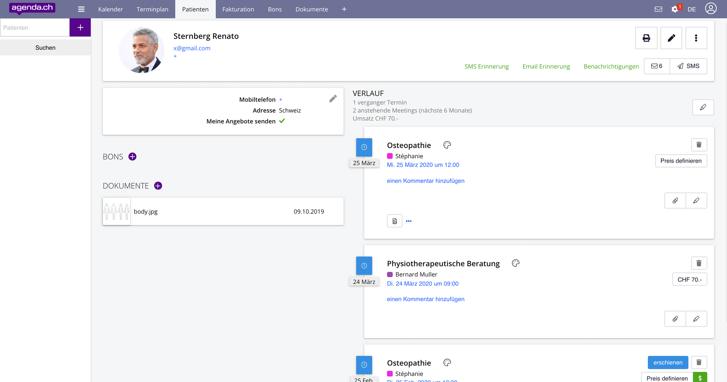Delete the 25 März Osteopathie appointment
This screenshot has width=727, height=382.
tap(699, 145)
